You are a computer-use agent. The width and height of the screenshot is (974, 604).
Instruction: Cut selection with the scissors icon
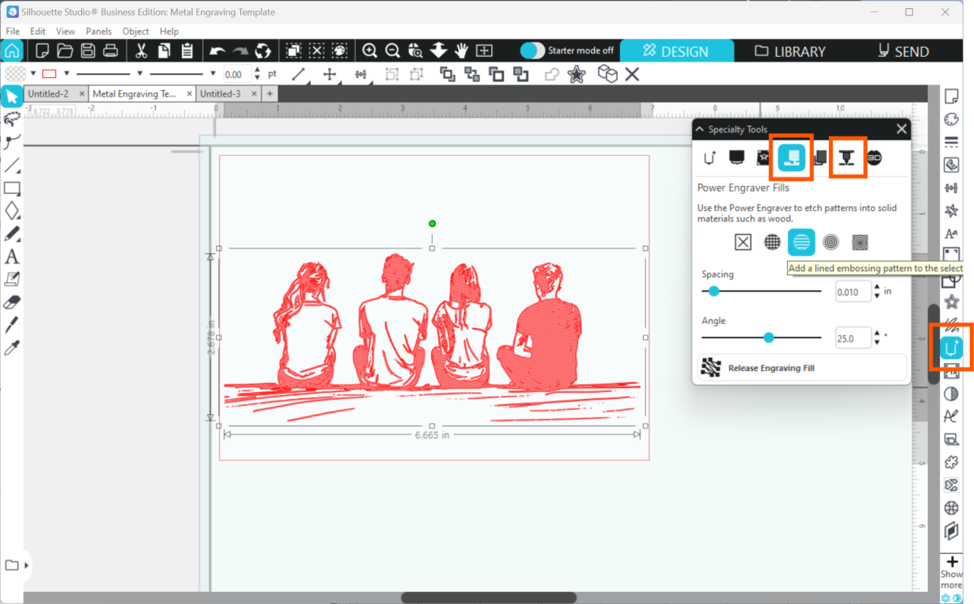(141, 50)
